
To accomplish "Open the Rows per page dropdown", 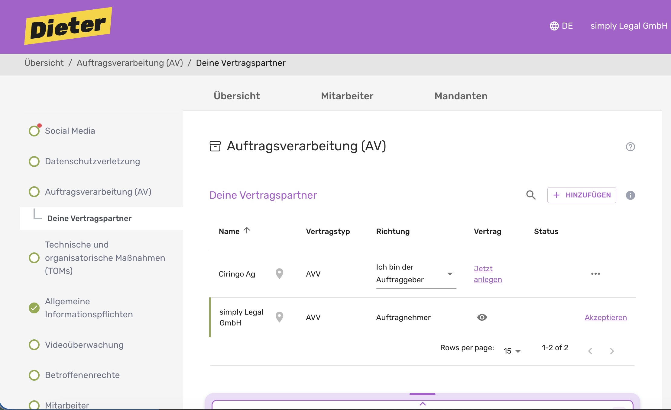I will pyautogui.click(x=512, y=350).
